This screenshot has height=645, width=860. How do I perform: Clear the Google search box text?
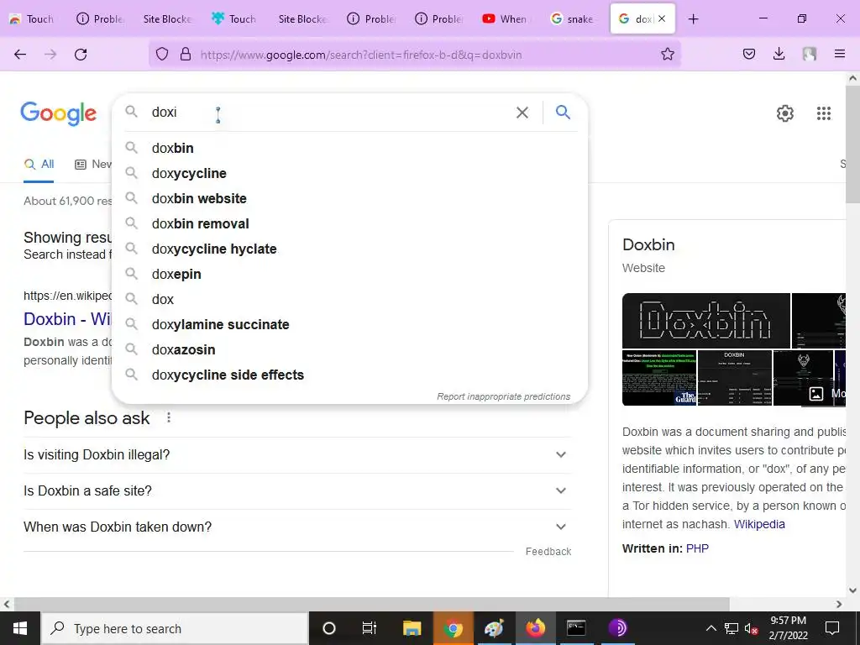[x=522, y=113]
